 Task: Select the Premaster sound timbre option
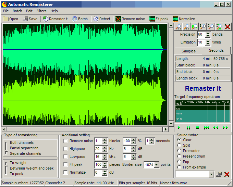[179, 151]
